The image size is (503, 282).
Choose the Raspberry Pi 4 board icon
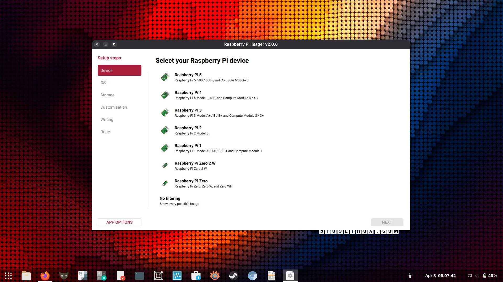coord(165,95)
